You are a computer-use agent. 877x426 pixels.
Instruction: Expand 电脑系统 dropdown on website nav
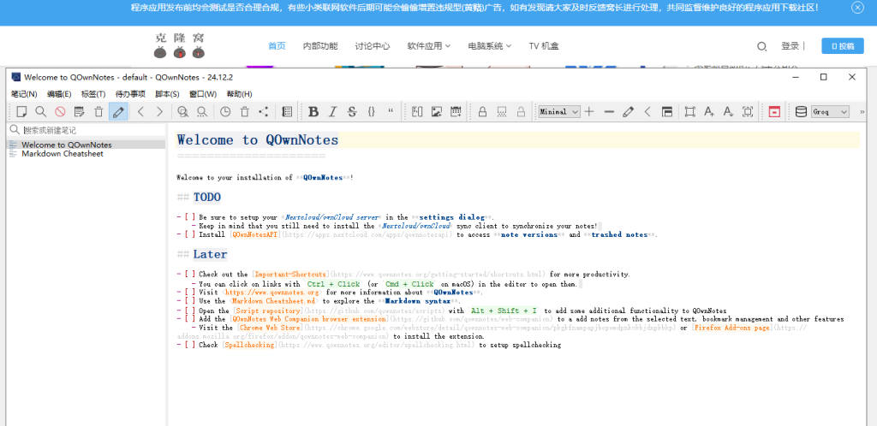(490, 46)
